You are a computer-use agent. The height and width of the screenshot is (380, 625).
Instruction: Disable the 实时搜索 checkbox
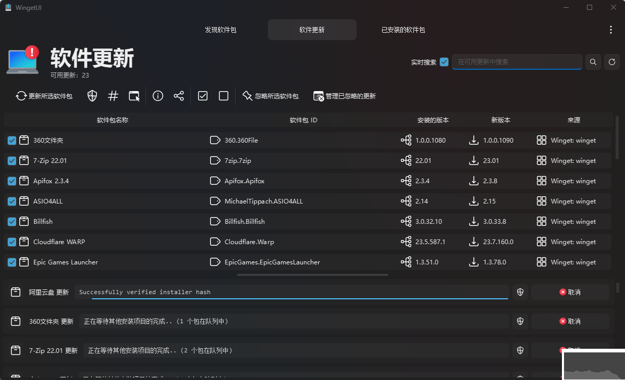pos(444,61)
